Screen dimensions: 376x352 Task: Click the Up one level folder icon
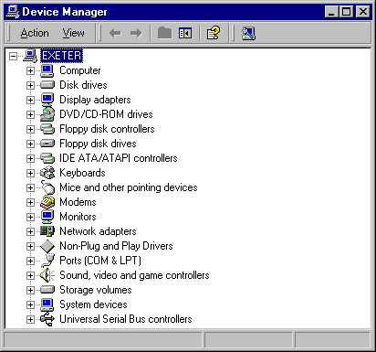point(164,33)
